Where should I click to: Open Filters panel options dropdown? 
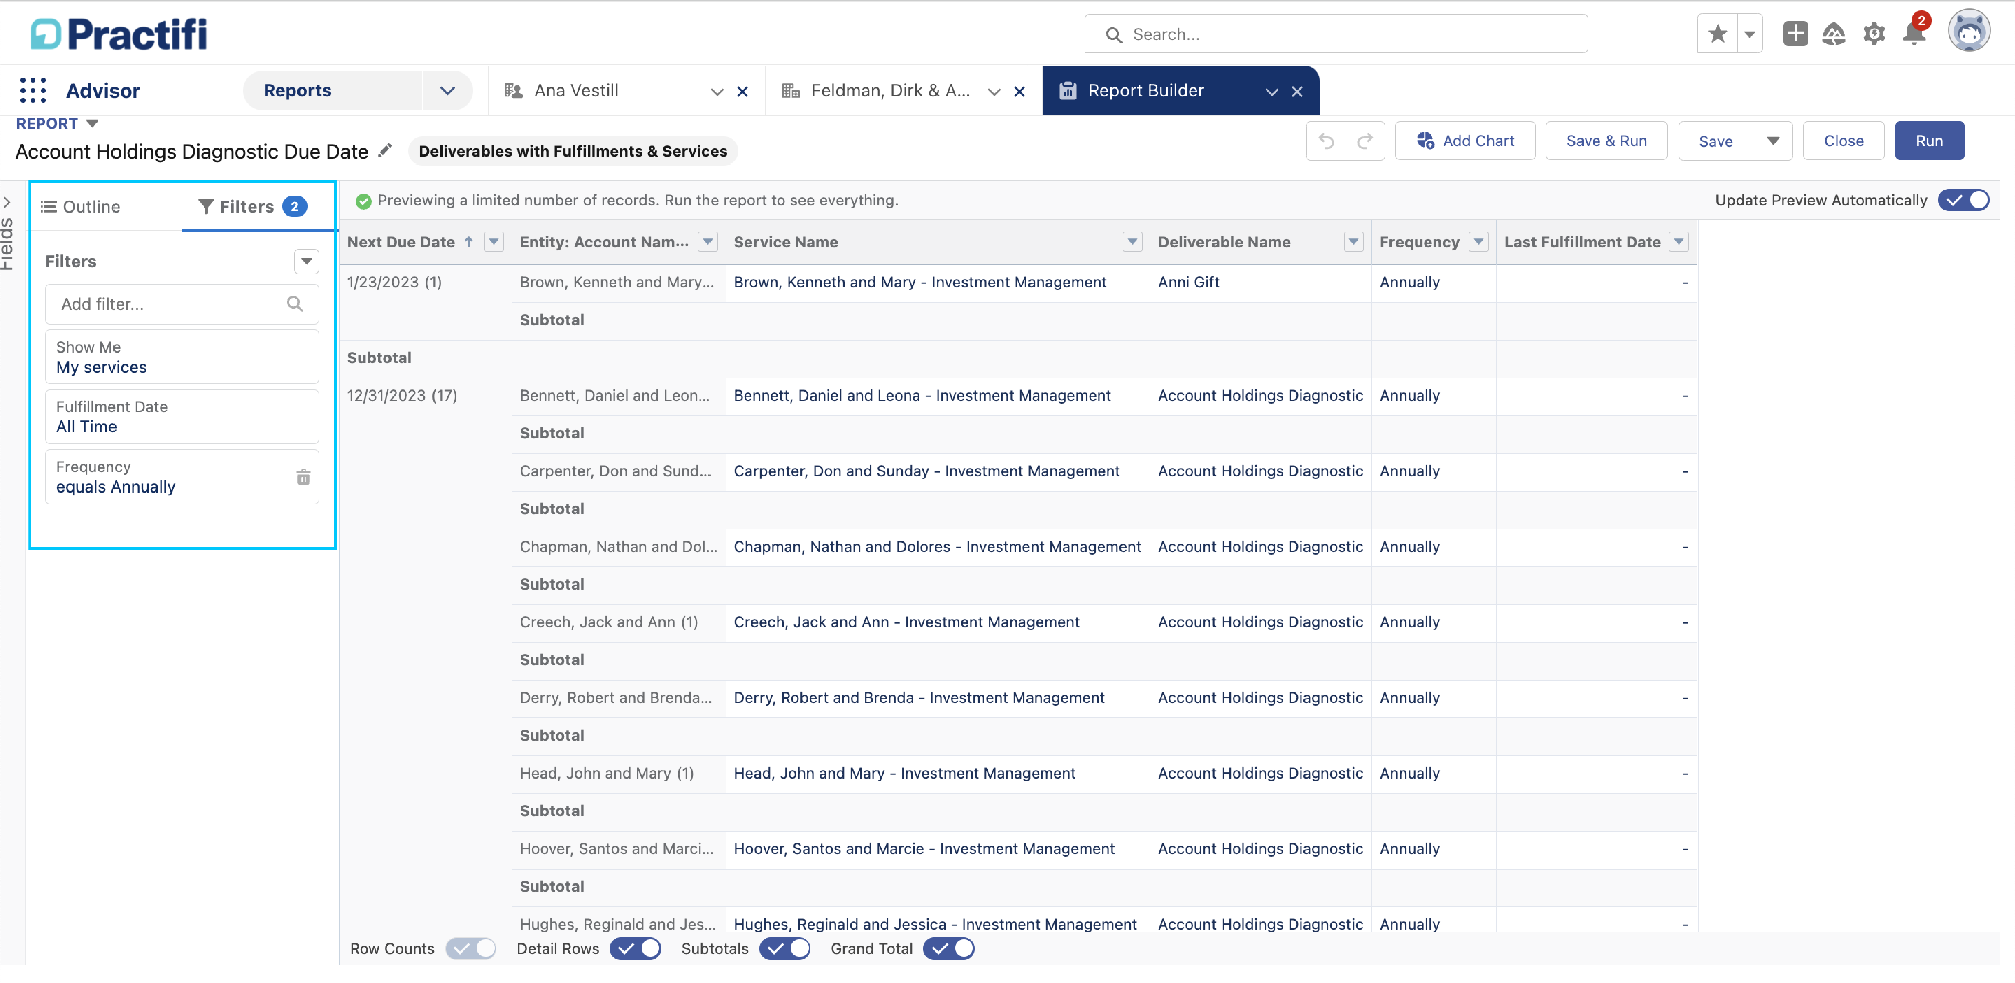[x=307, y=261]
